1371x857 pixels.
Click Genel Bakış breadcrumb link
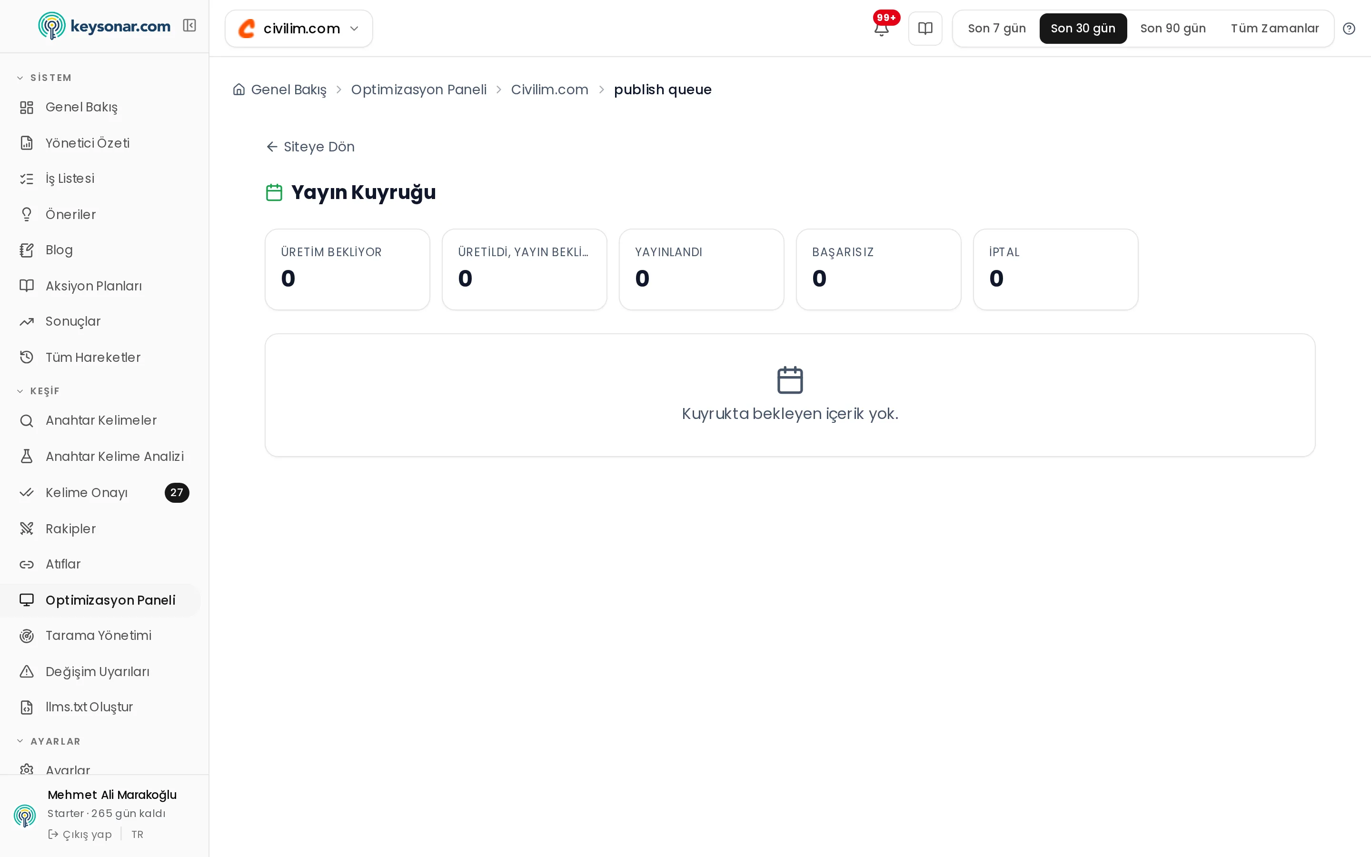(288, 90)
